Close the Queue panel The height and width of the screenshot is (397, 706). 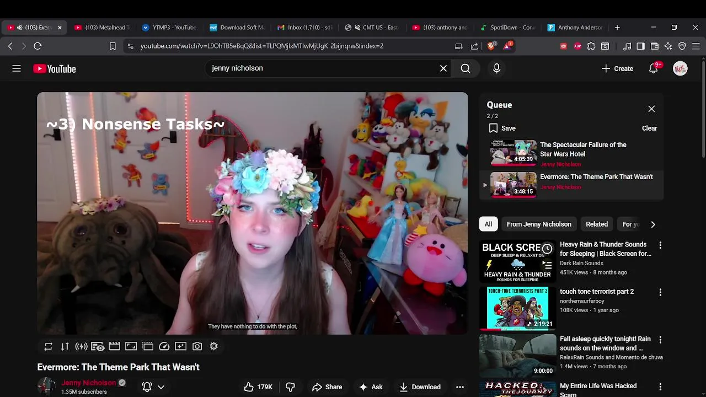651,109
